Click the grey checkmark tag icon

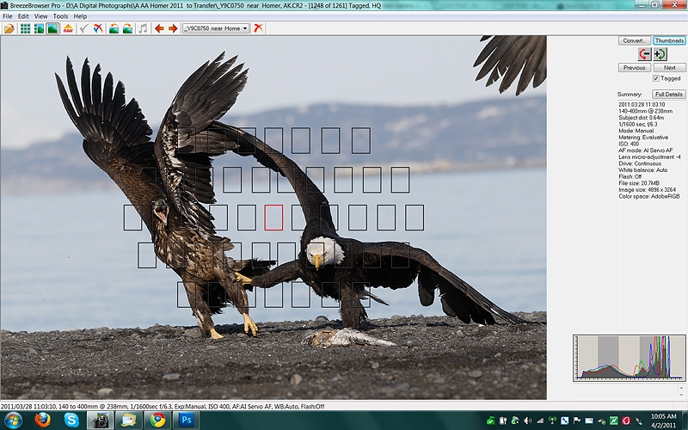[83, 28]
